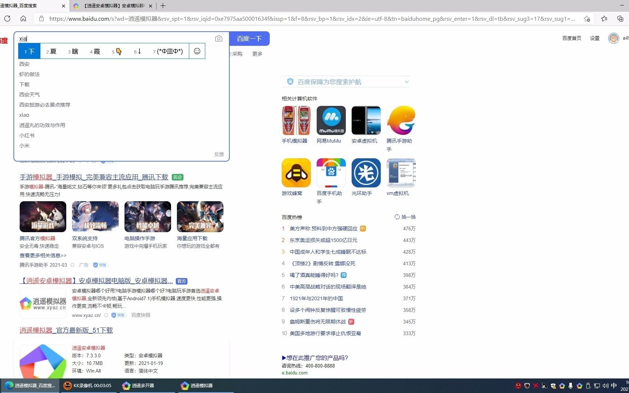Viewport: 629px width, 393px height.
Task: Click the 更多 search category tab
Action: (x=257, y=54)
